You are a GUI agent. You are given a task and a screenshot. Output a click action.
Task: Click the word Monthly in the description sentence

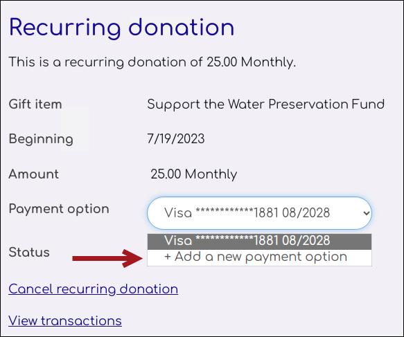(268, 62)
